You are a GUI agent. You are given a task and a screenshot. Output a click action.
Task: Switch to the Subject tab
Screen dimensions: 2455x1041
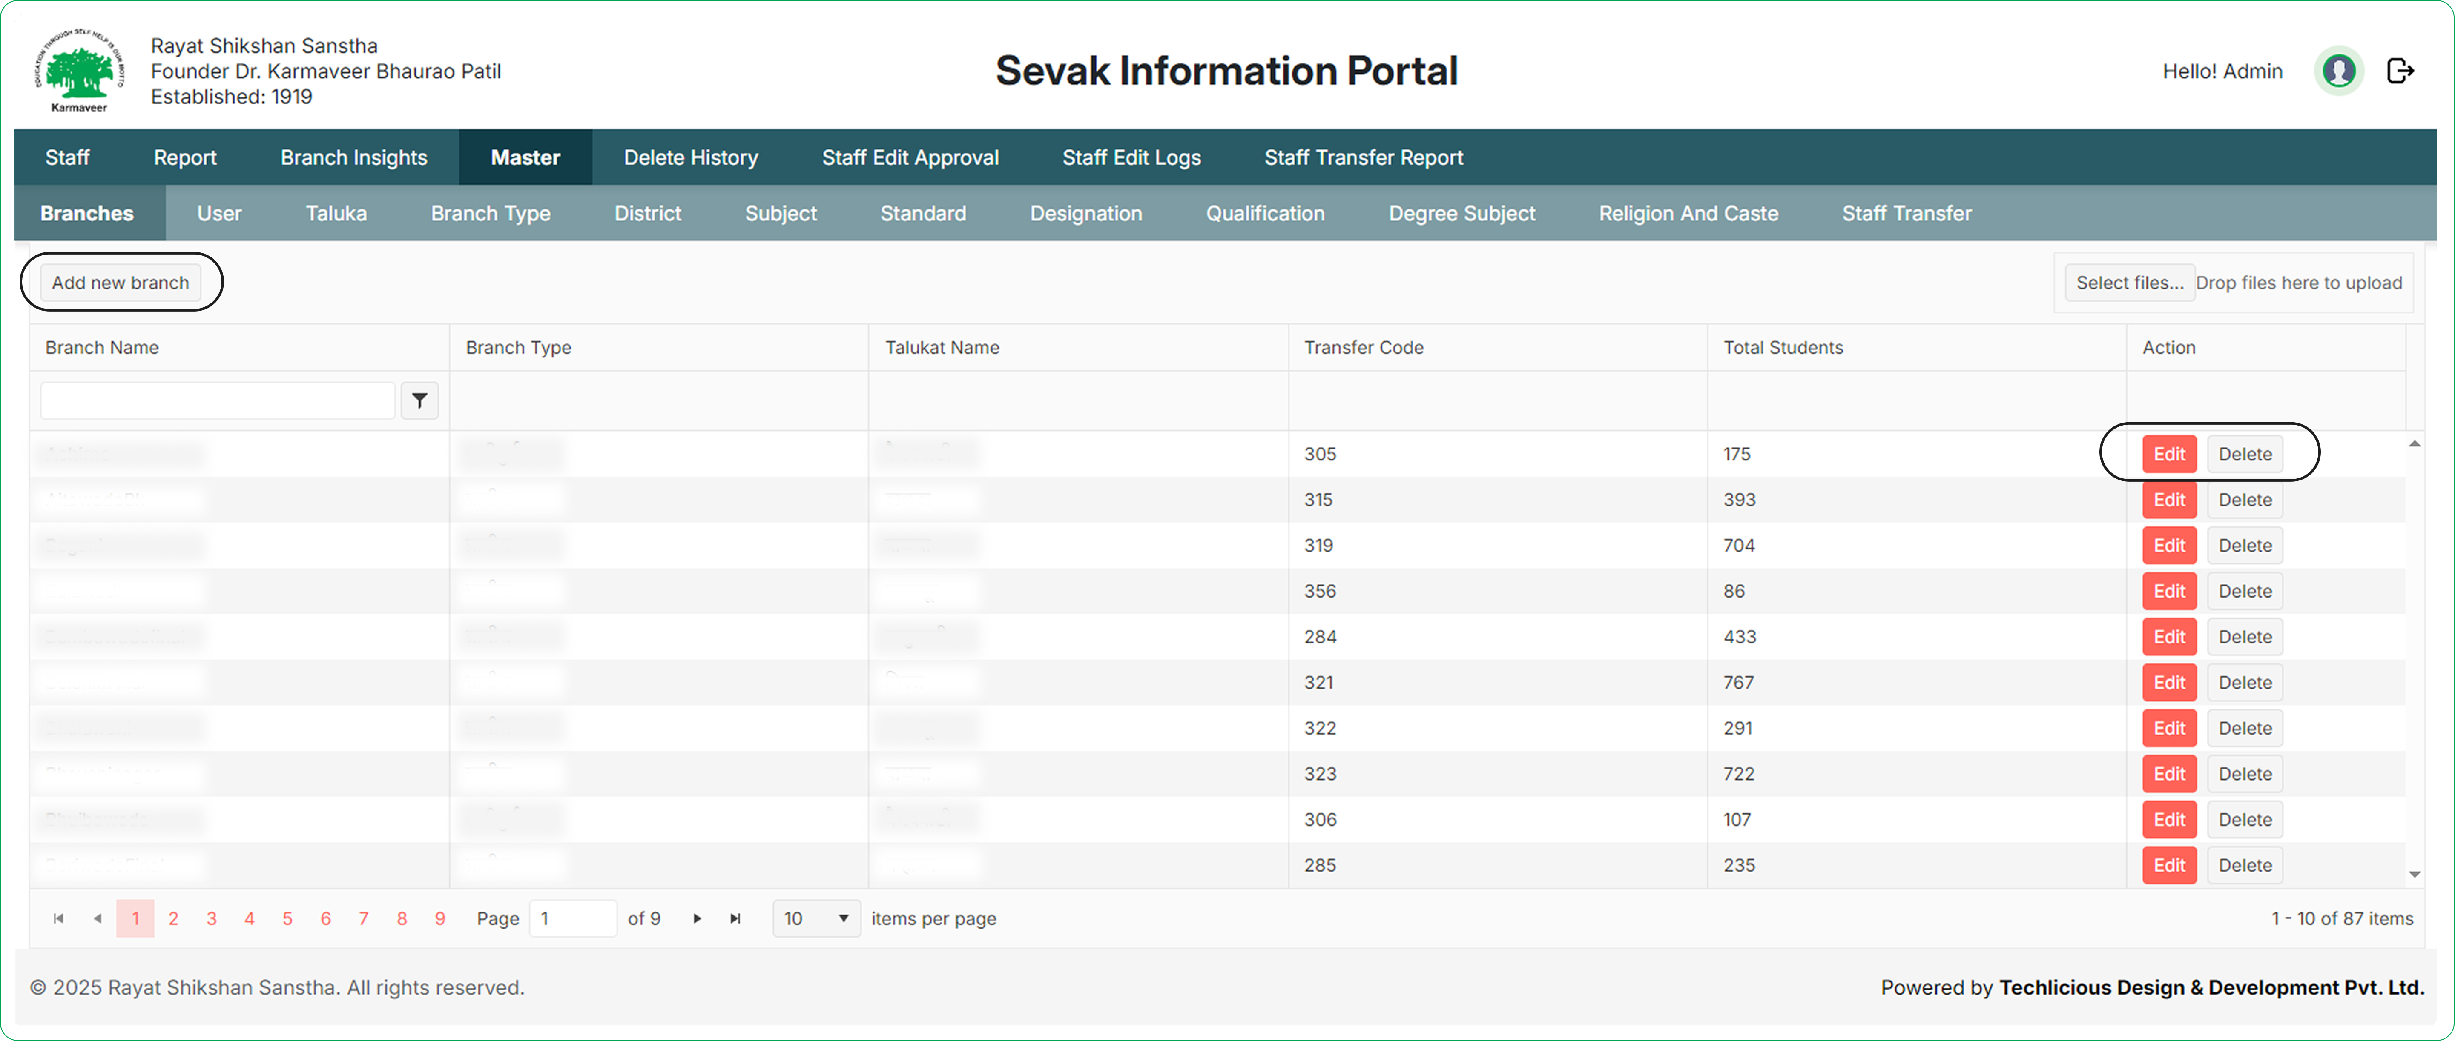coord(781,213)
